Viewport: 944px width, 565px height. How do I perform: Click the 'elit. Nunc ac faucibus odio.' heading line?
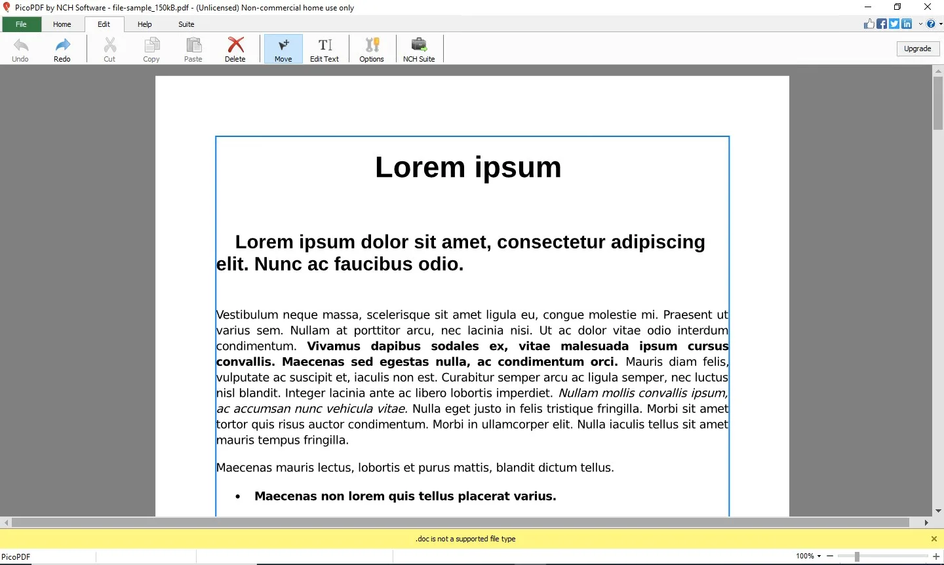coord(340,264)
